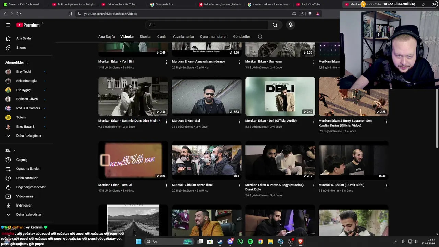Image resolution: width=439 pixels, height=247 pixels.
Task: Switch to channel Shorts tab
Action: click(x=145, y=37)
